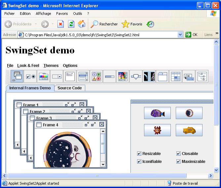Screen dimensions: 221x188
Task: Open the Look & Feel menu
Action: pyautogui.click(x=28, y=66)
